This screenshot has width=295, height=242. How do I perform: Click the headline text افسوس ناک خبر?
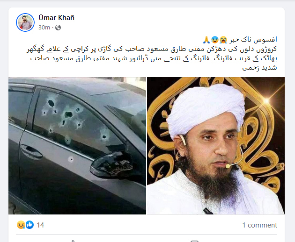pyautogui.click(x=253, y=40)
